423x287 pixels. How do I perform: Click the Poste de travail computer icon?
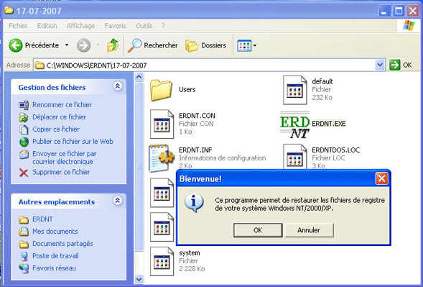24,256
